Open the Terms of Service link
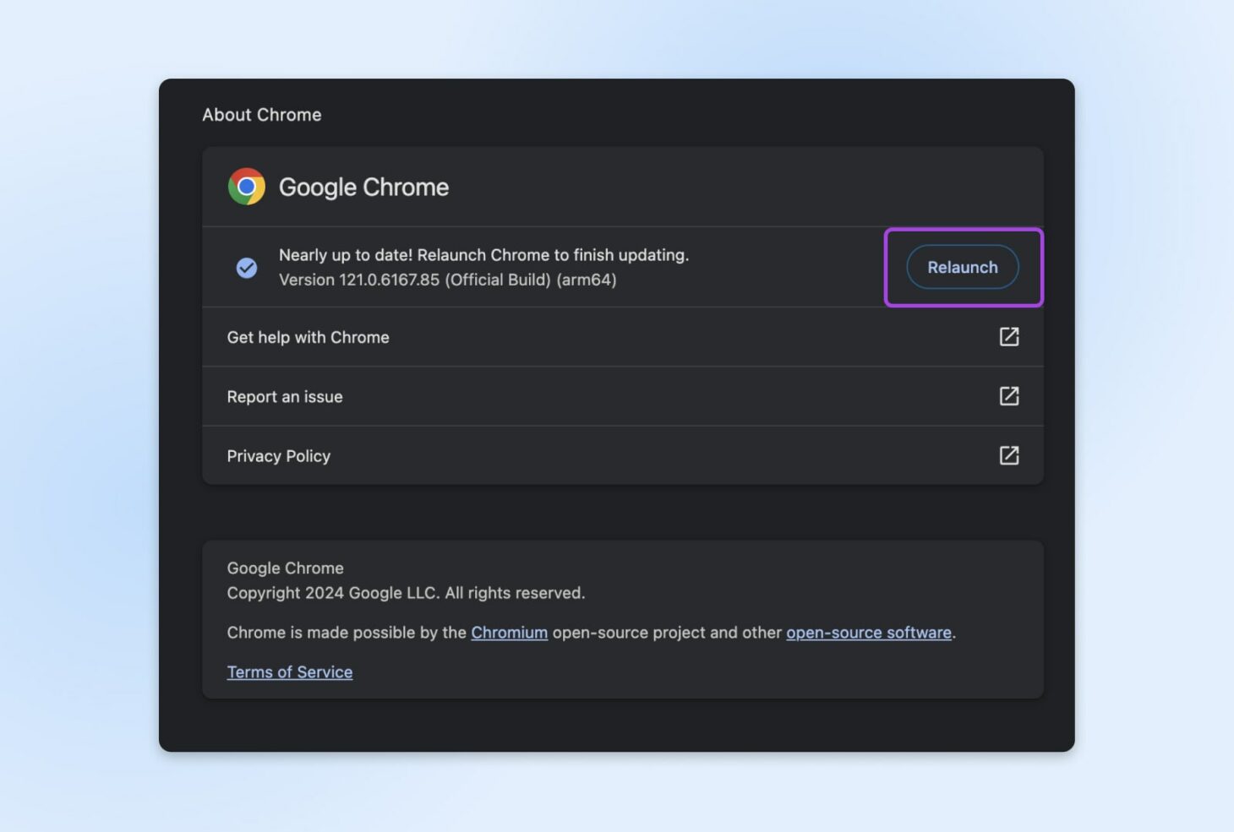Screen dimensions: 1234x832 click(289, 672)
